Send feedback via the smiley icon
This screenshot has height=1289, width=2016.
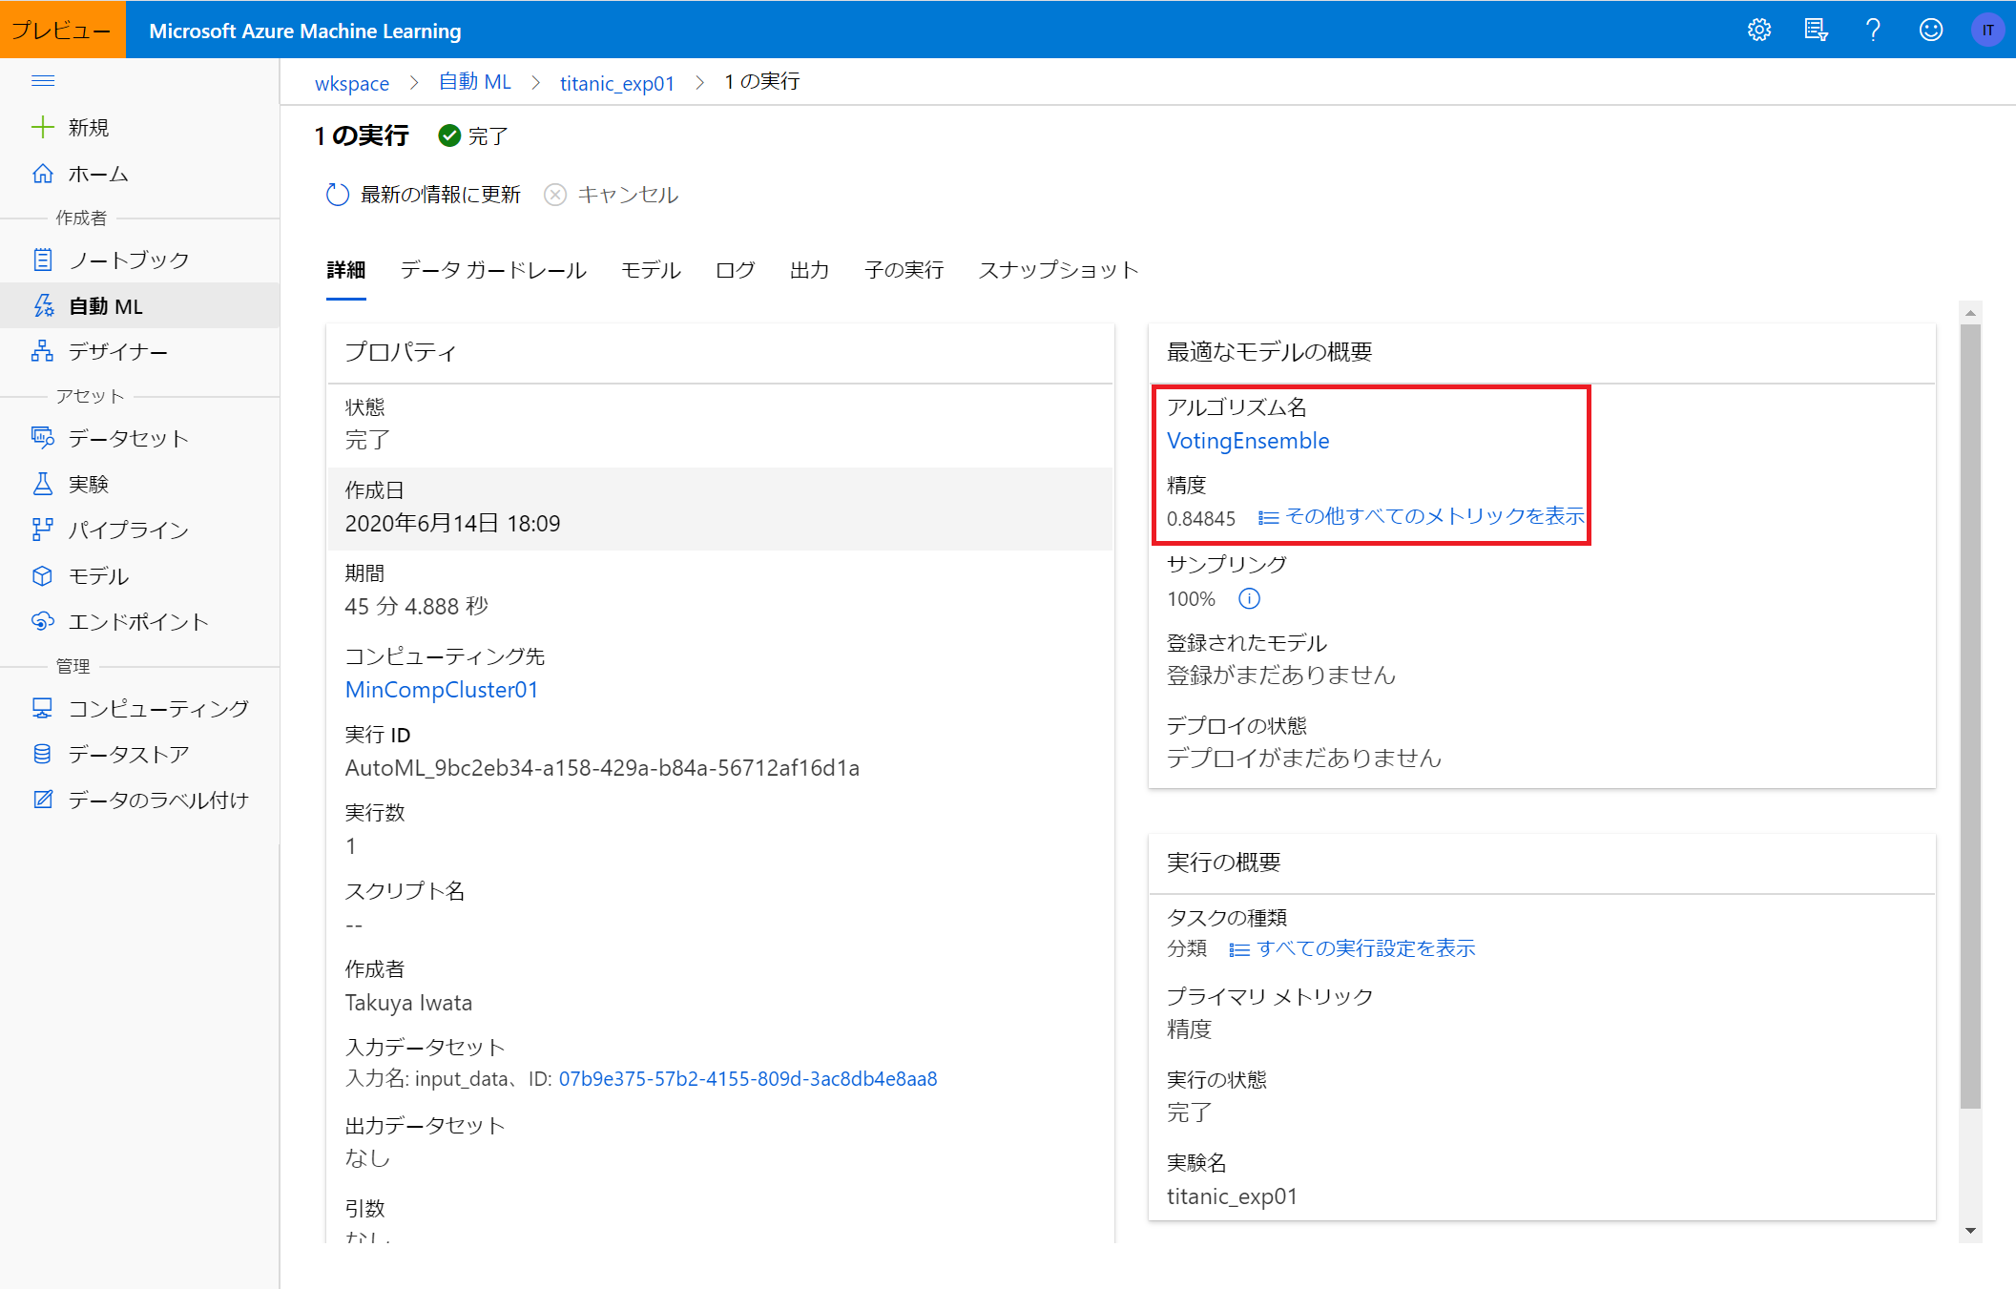pos(1930,30)
